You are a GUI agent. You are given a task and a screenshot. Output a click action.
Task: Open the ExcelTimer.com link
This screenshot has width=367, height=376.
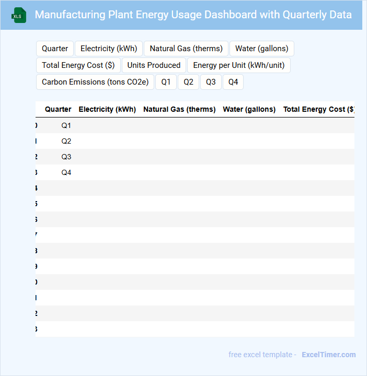pyautogui.click(x=328, y=355)
